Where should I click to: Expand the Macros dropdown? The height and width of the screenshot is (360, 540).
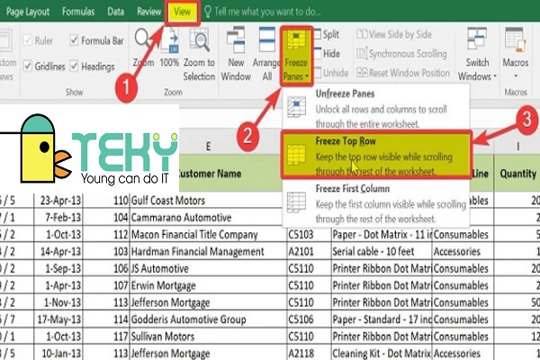pos(515,53)
